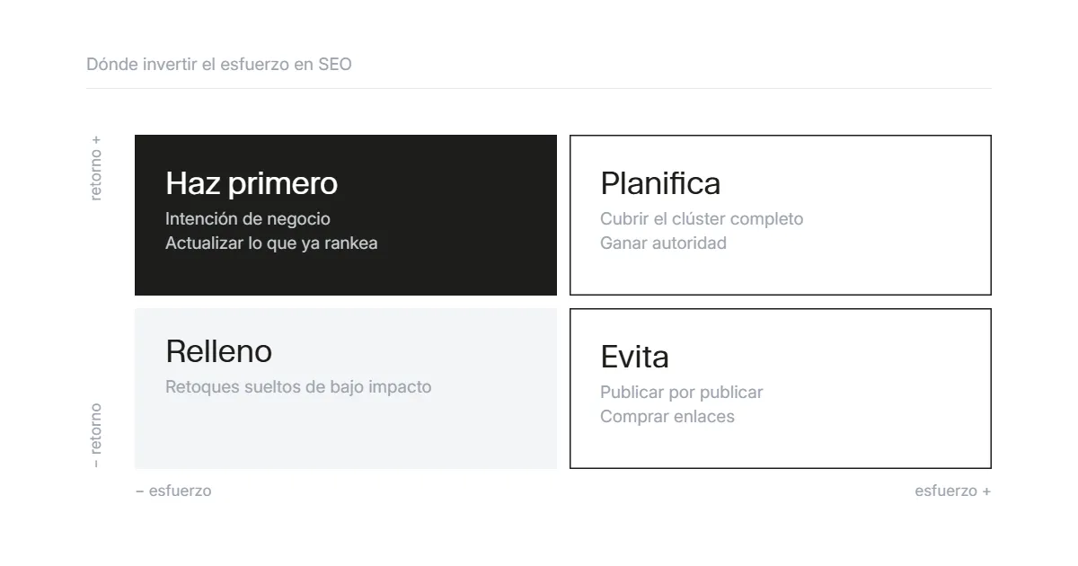Click 'Actualizar lo que ya rankea' line
The height and width of the screenshot is (566, 1078).
(x=271, y=243)
